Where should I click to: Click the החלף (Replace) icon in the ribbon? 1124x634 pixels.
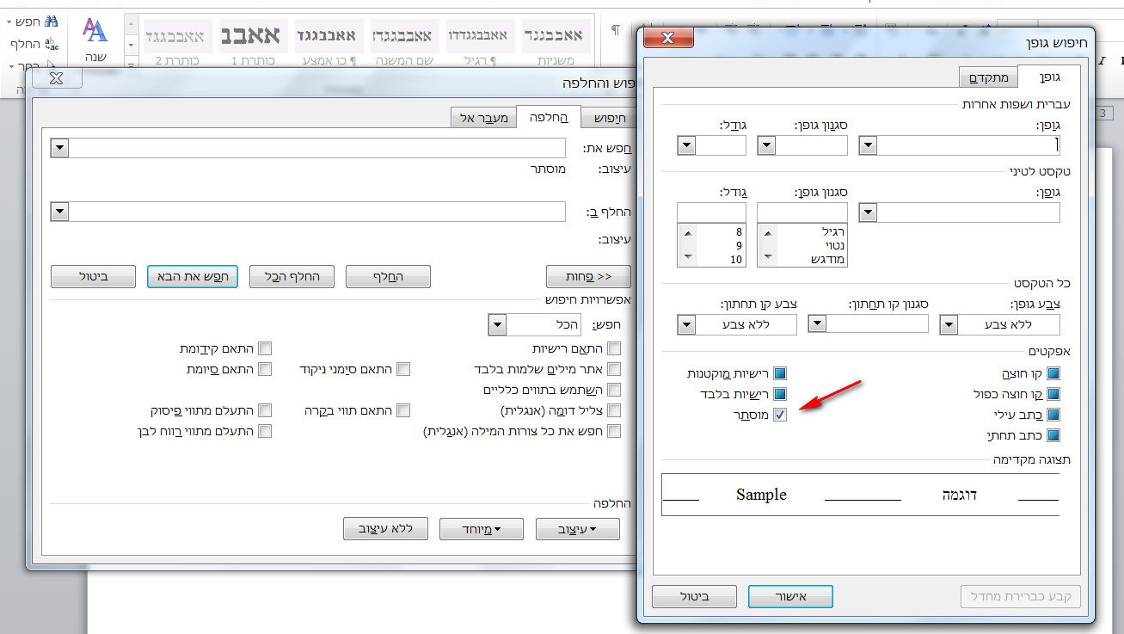(51, 43)
